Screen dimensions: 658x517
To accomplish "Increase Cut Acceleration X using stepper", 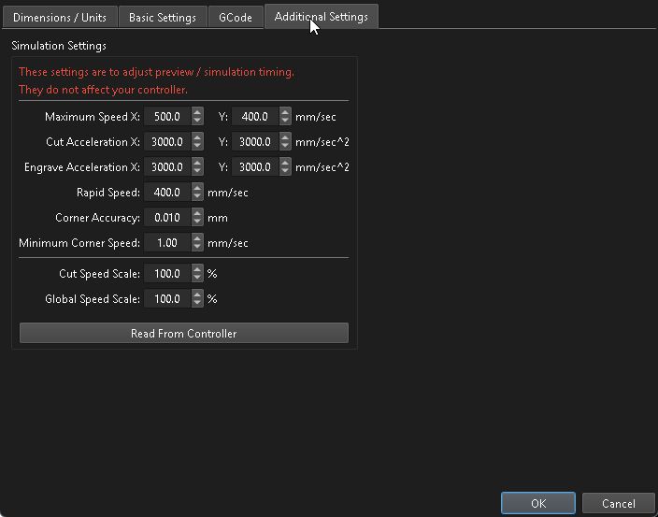I will tap(197, 137).
